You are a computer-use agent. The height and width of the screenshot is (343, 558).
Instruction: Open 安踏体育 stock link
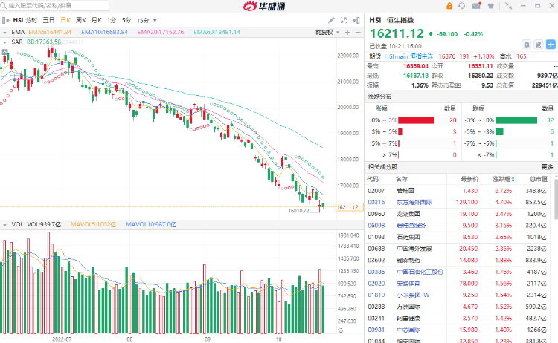pos(408,284)
